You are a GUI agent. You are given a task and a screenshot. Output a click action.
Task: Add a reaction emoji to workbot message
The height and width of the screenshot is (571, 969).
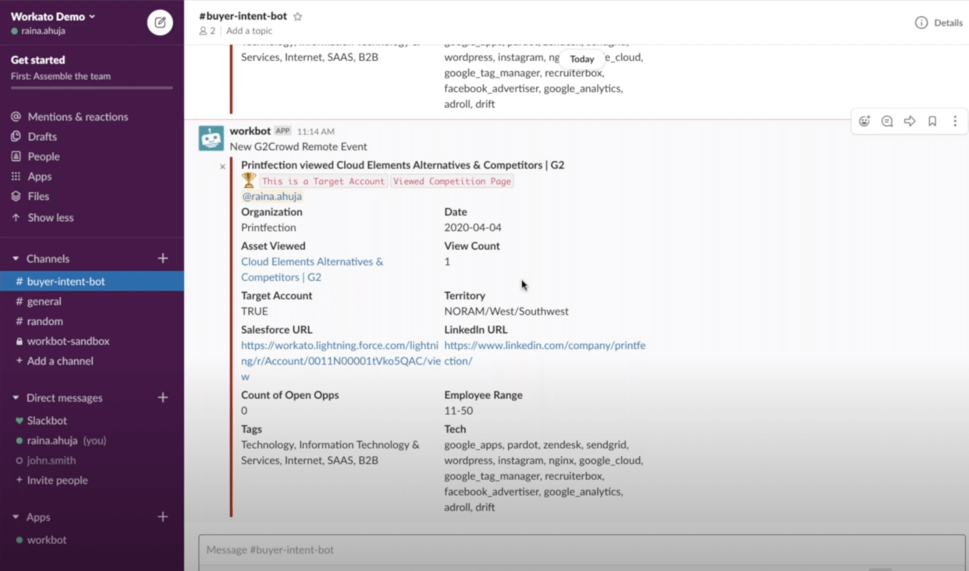point(864,121)
